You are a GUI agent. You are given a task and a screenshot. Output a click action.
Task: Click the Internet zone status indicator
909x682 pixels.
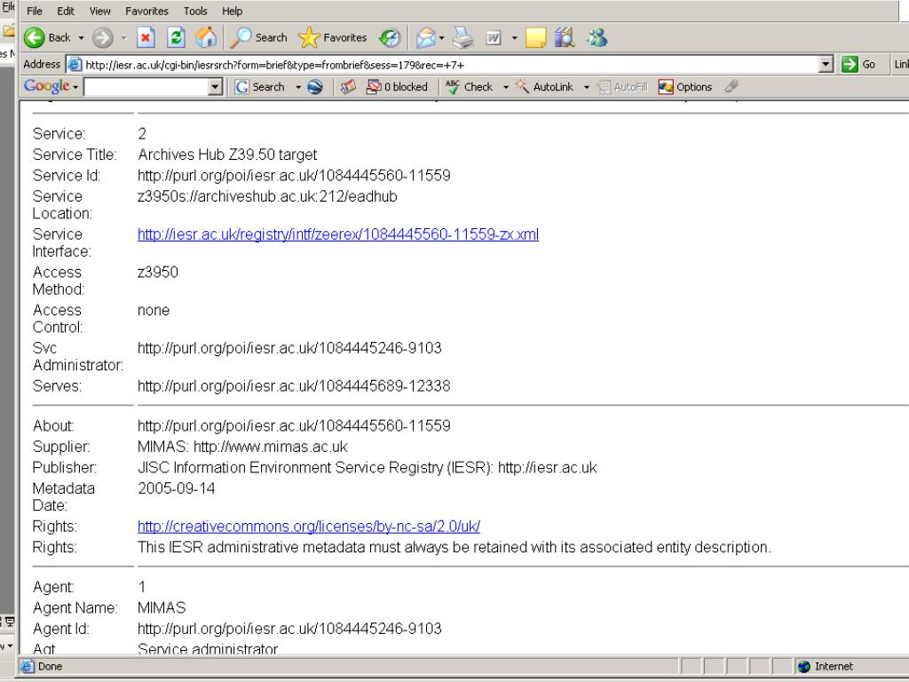click(826, 666)
